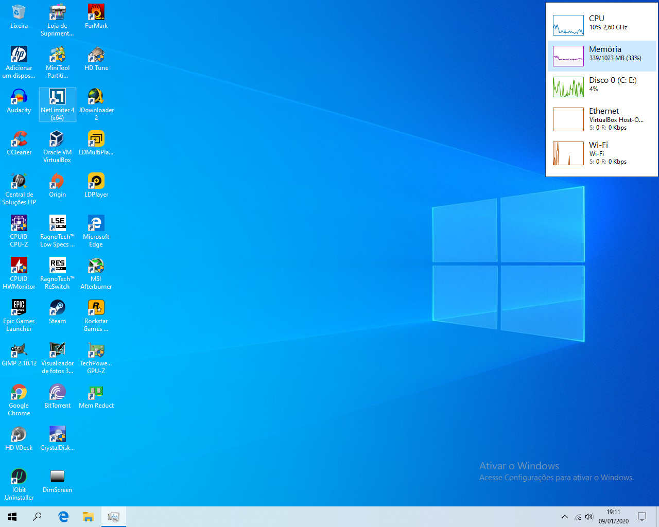Launch Audacity from the desktop
659x527 pixels.
click(x=19, y=101)
